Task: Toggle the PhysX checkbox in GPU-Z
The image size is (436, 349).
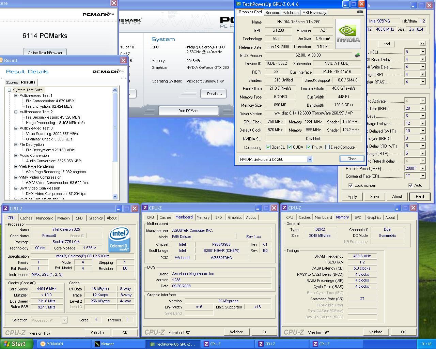Action: (x=309, y=147)
